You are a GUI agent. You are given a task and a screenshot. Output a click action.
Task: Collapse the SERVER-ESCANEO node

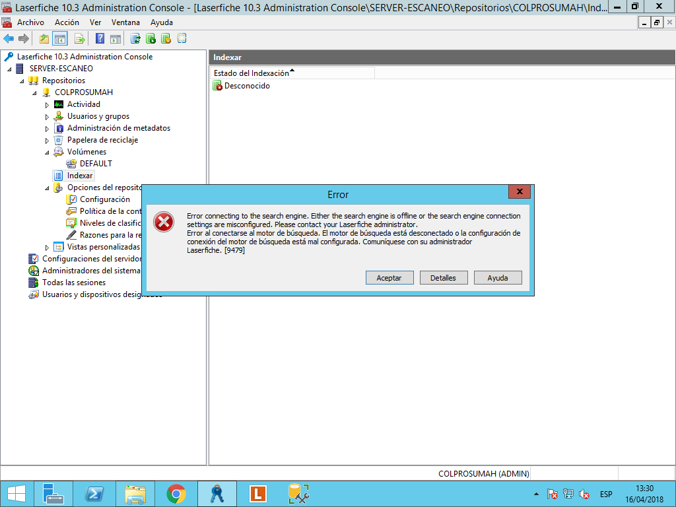(9, 69)
